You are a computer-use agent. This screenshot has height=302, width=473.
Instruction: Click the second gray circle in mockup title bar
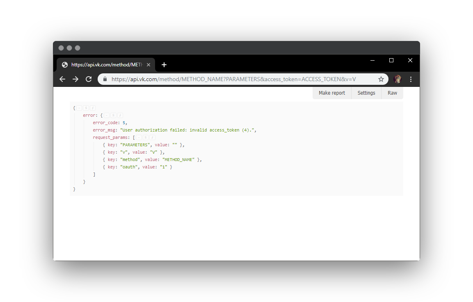point(69,48)
